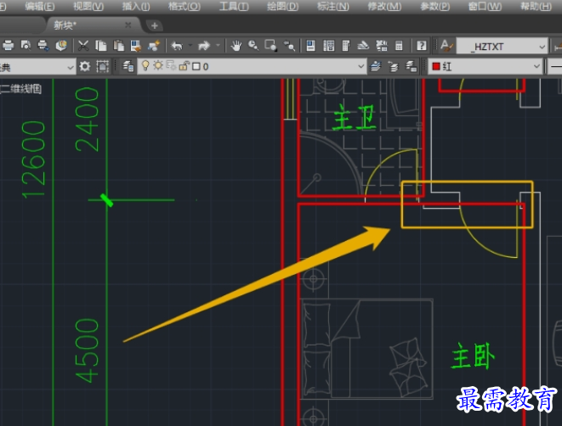This screenshot has width=562, height=426.
Task: Open the 参数(P) menu
Action: click(x=434, y=7)
